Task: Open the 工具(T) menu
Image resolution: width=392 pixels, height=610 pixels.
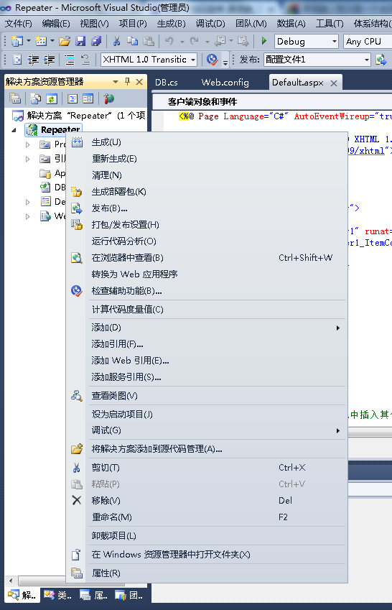Action: tap(330, 24)
